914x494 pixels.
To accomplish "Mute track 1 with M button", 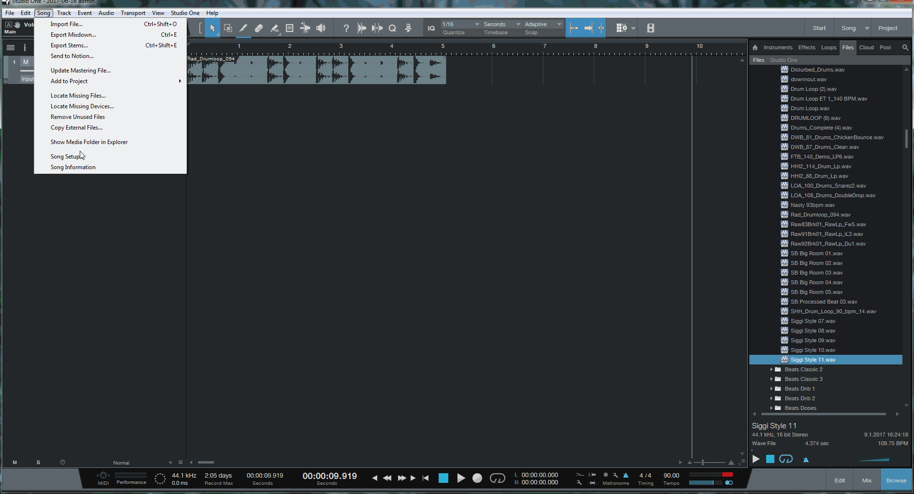I will [x=26, y=62].
